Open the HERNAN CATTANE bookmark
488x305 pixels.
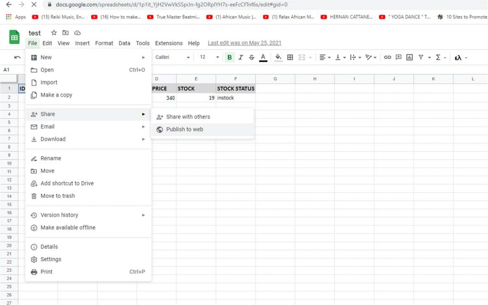click(x=346, y=17)
